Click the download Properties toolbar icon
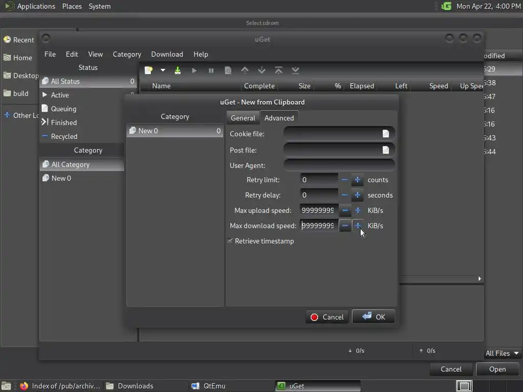The image size is (523, 392). pyautogui.click(x=228, y=70)
